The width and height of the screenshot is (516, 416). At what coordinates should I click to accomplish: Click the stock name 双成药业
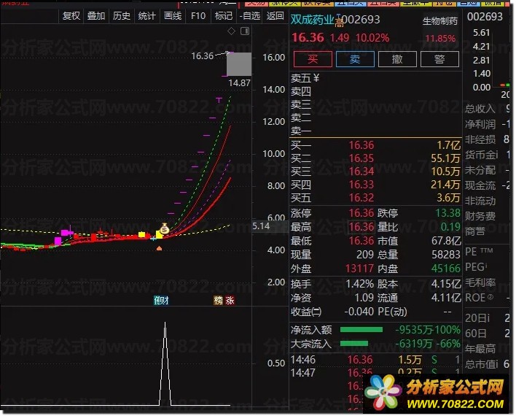click(x=312, y=20)
